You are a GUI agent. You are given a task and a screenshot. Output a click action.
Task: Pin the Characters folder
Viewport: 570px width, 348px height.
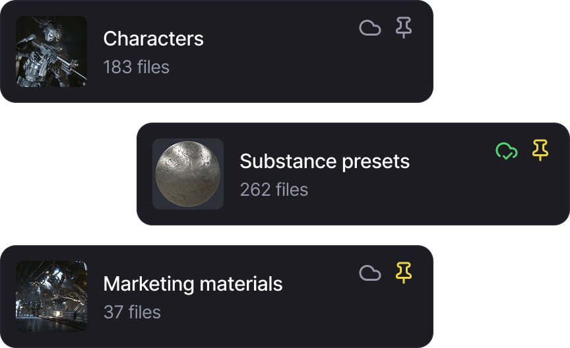click(404, 28)
